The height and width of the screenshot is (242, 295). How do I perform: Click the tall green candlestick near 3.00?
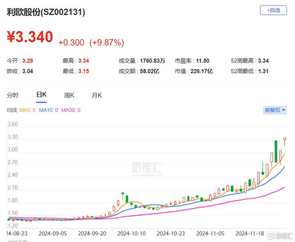(276, 151)
